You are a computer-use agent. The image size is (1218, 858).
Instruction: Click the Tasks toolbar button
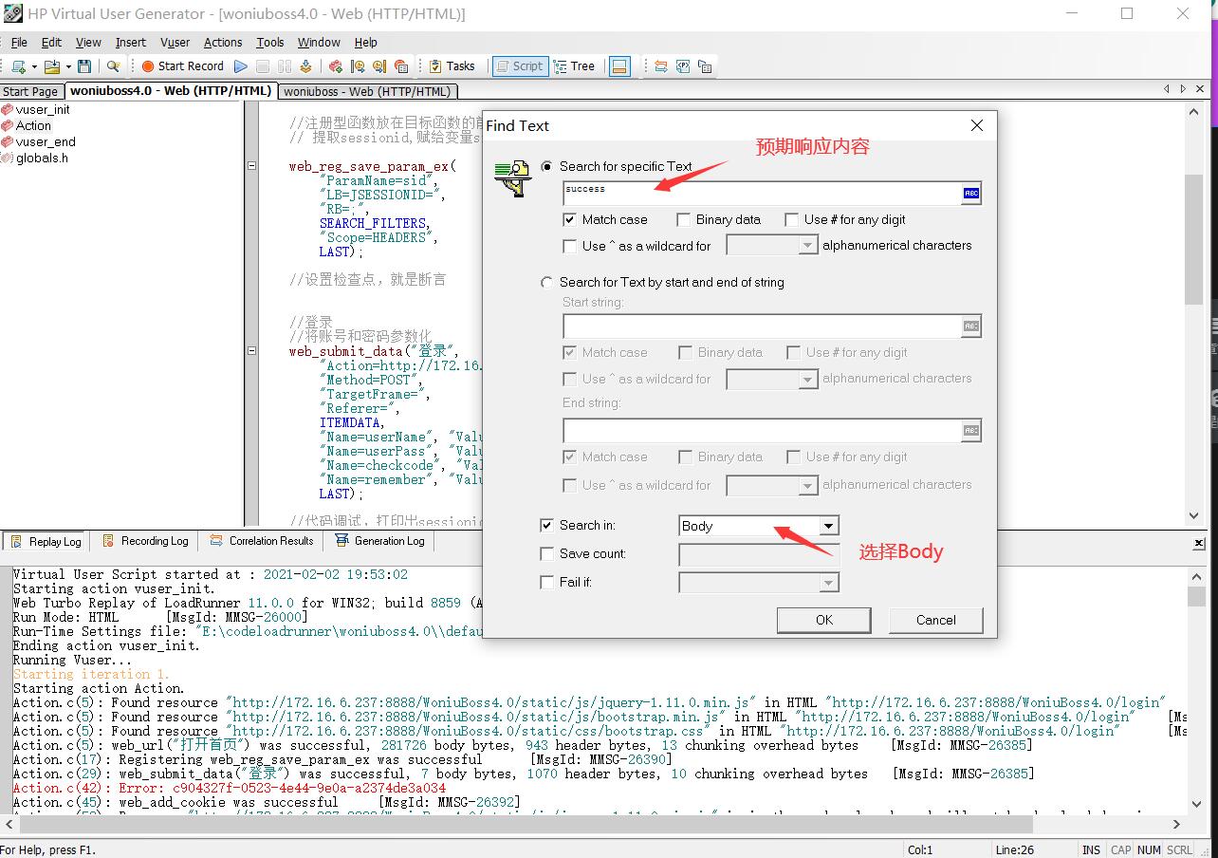point(452,66)
